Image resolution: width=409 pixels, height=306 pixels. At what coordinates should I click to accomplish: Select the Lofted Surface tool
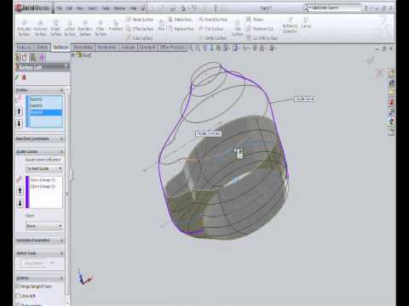click(70, 28)
